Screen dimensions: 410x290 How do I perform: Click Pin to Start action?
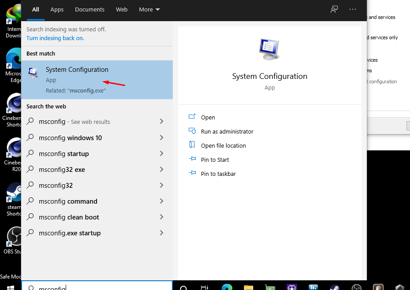tap(215, 160)
